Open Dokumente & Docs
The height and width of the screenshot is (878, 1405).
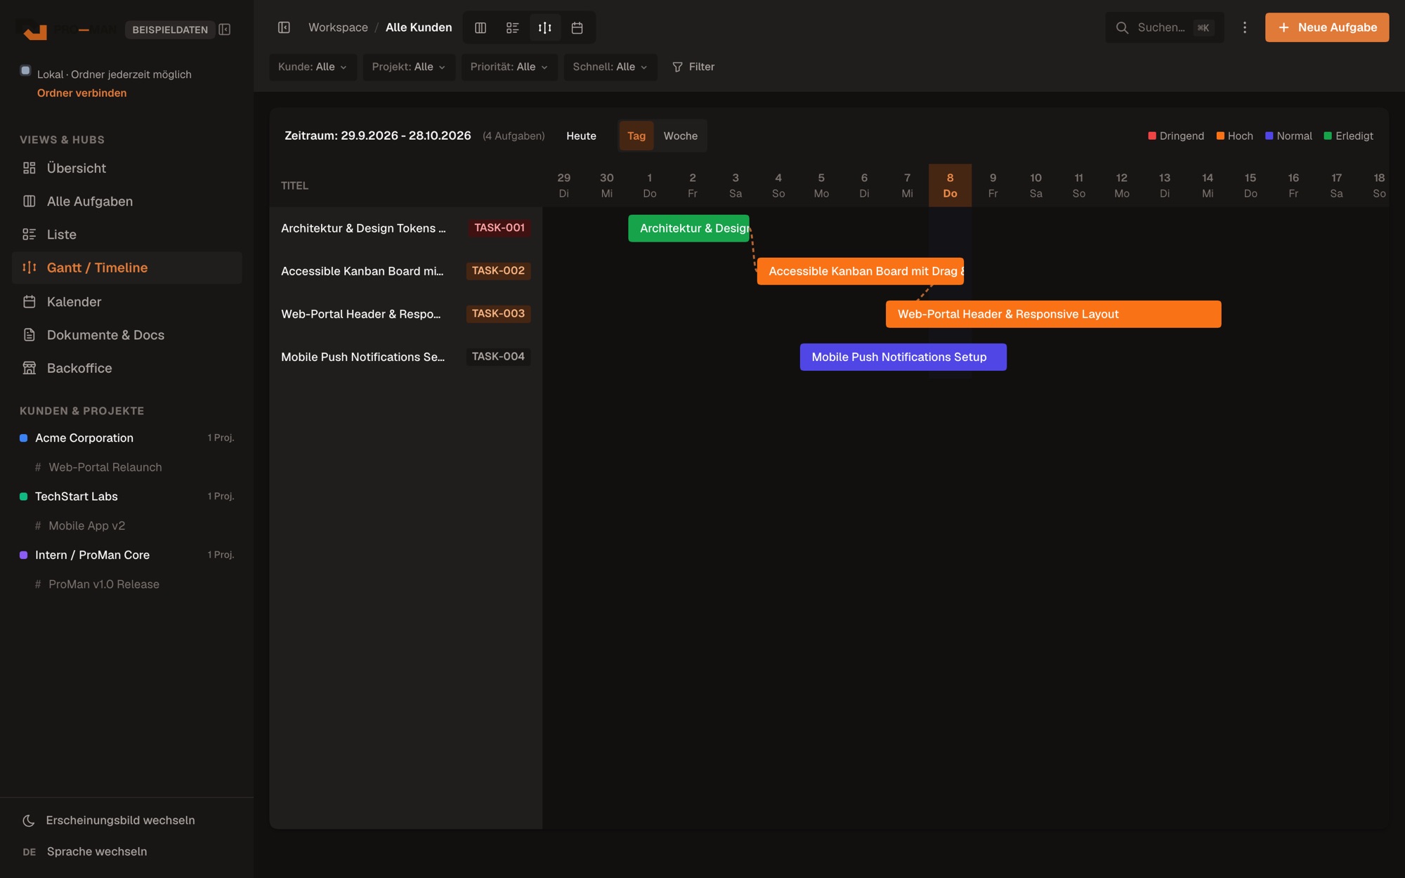coord(127,335)
